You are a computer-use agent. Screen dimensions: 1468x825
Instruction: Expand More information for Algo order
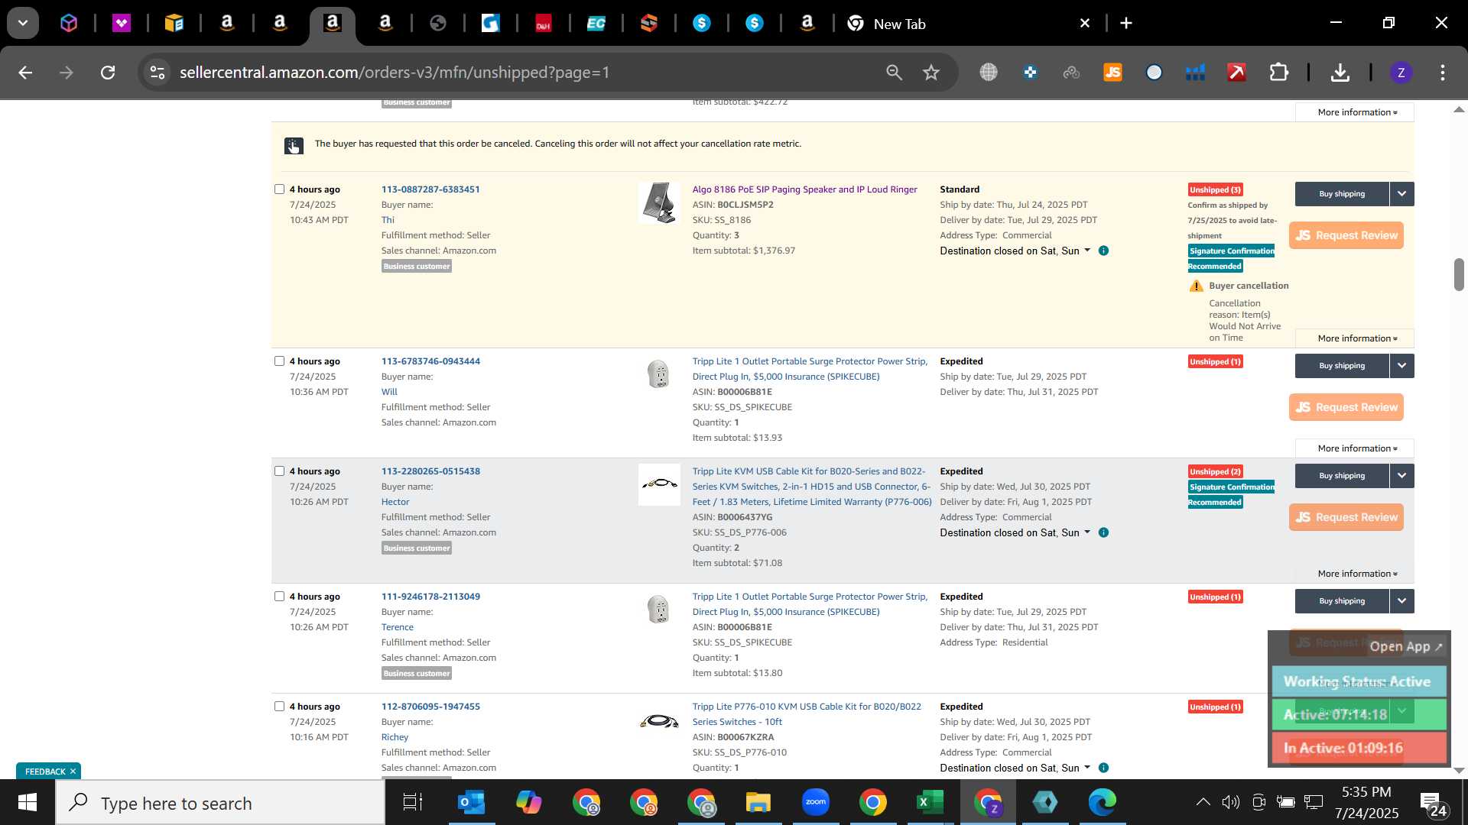1356,338
